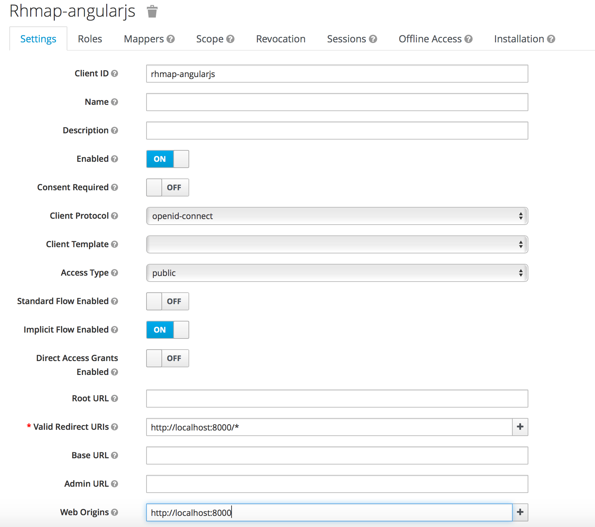The width and height of the screenshot is (595, 527).
Task: Show the Offline Access tab help tooltip
Action: point(469,39)
